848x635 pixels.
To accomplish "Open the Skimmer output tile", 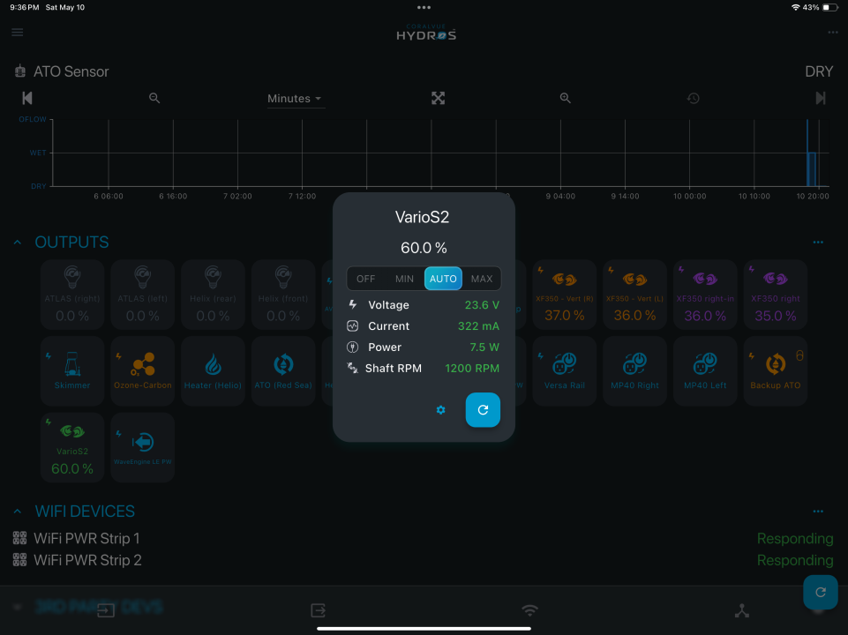I will (72, 370).
